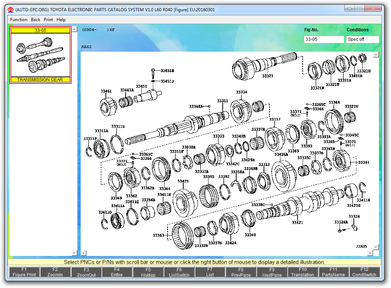Screen dimensions: 391x288
Task: Select part number 33334 gear label
Action: click(242, 92)
